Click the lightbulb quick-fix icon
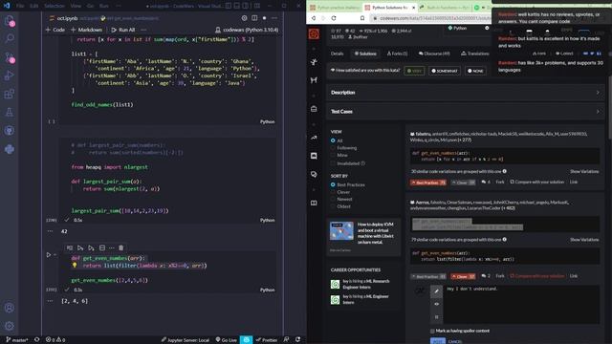Image resolution: width=612 pixels, height=344 pixels. click(x=75, y=266)
